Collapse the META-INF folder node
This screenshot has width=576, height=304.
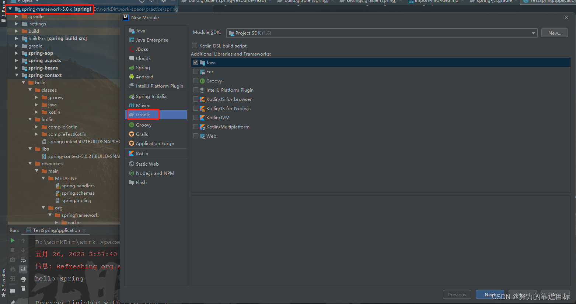(x=43, y=178)
